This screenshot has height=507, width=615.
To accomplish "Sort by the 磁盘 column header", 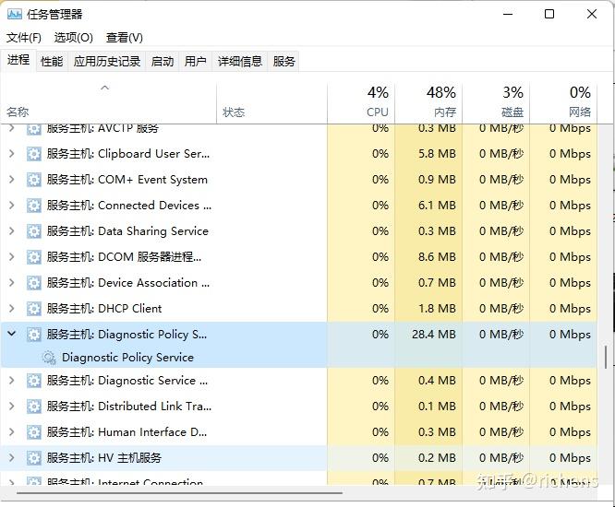I will point(496,103).
